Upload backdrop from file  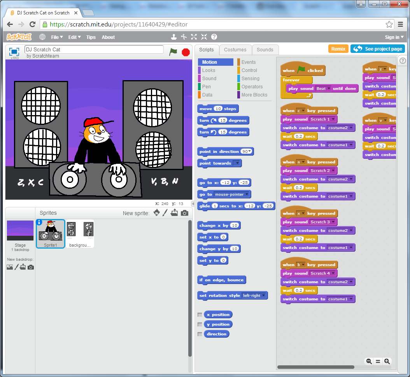[23, 267]
